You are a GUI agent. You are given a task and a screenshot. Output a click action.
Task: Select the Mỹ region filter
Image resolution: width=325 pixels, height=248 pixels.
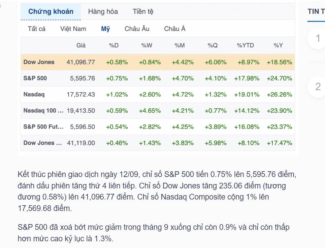click(105, 29)
